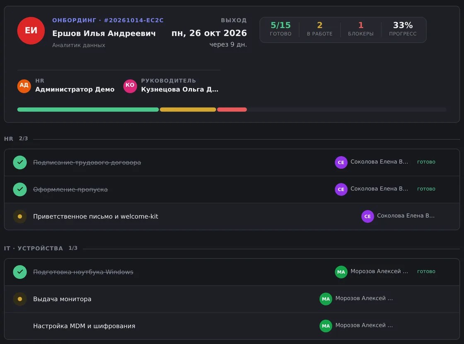Click СЕ avatar on Оформление пропуска row
The image size is (464, 344).
pyautogui.click(x=341, y=189)
